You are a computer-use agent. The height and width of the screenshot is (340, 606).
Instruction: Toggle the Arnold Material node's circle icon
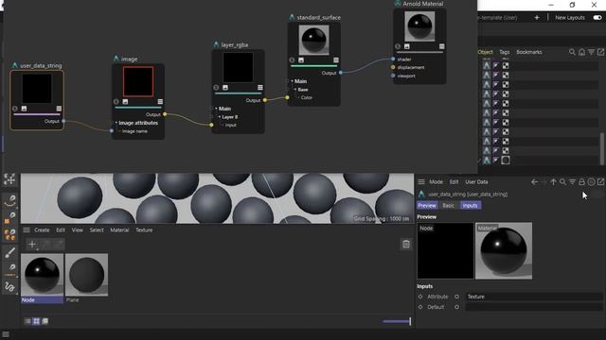(398, 46)
